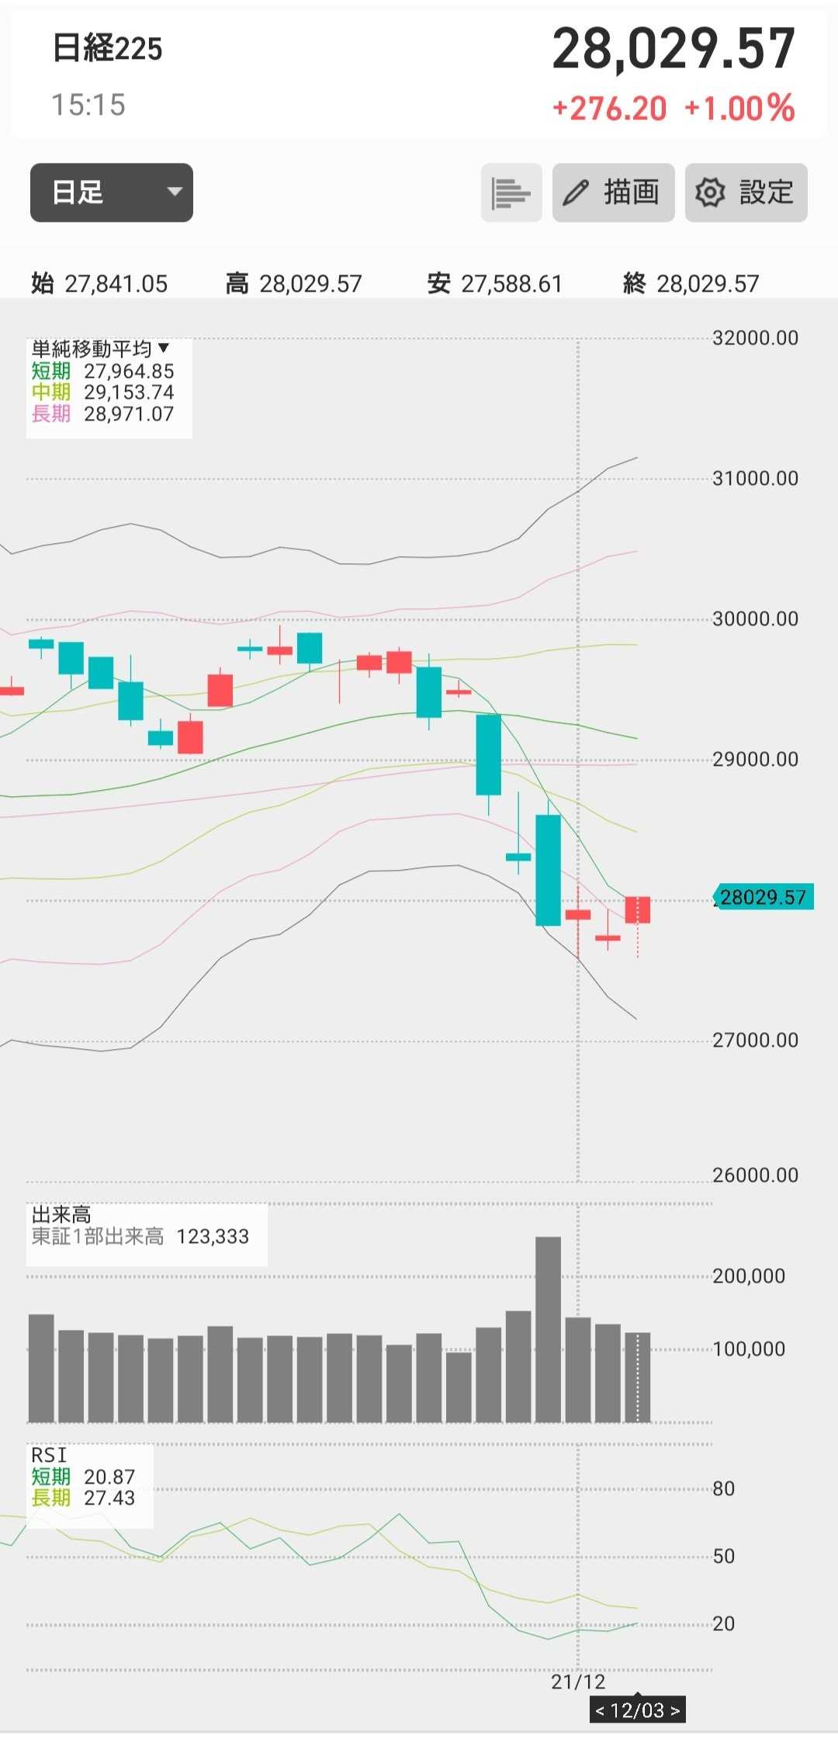Viewport: 838px width, 1739px height.
Task: Tap the 21/12 date axis label
Action: [577, 1682]
